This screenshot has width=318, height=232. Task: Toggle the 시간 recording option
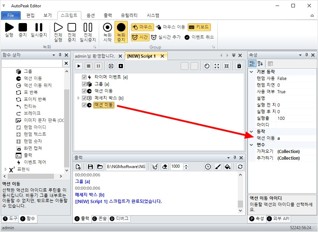point(140,37)
